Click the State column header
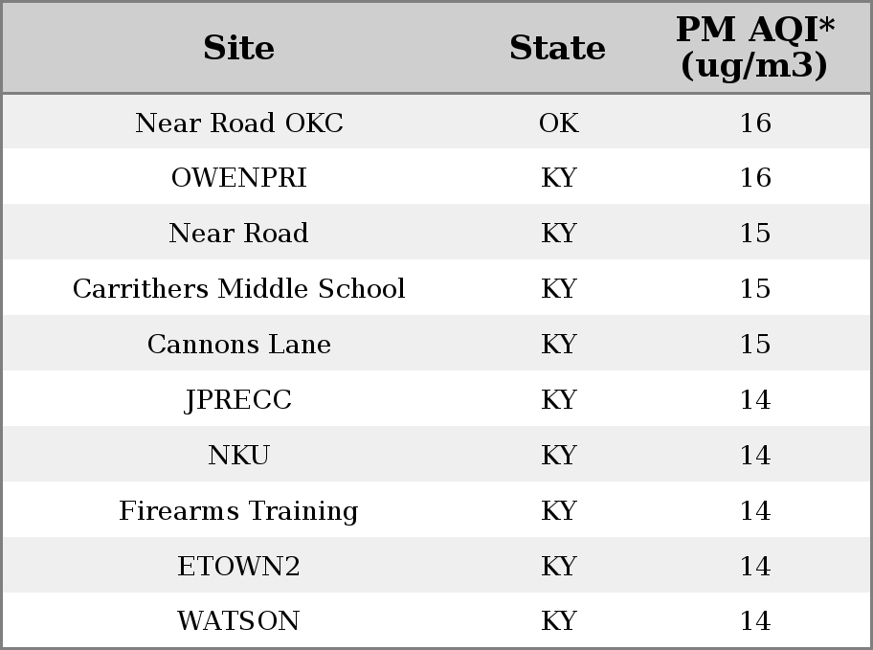Screen dimensions: 873x650 557,48
